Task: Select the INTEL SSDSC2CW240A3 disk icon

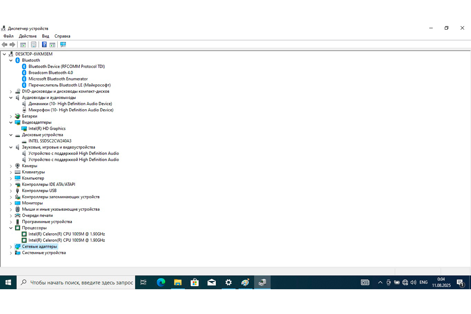Action: 24,141
